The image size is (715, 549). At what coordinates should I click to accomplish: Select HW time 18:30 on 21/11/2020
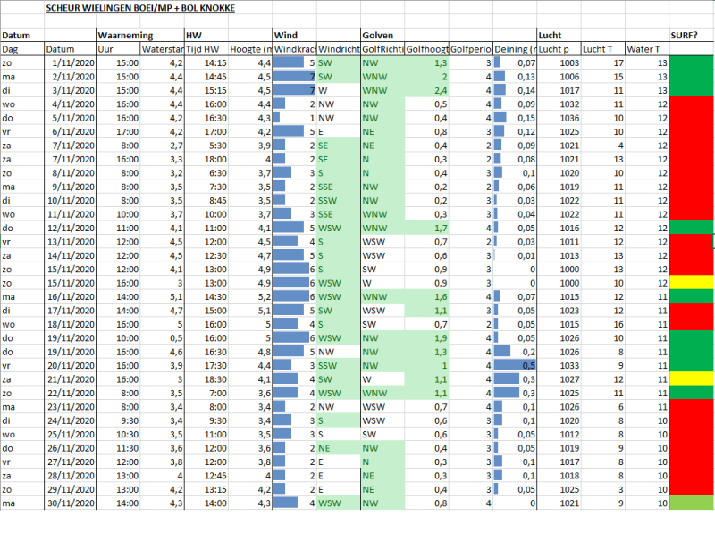click(206, 379)
